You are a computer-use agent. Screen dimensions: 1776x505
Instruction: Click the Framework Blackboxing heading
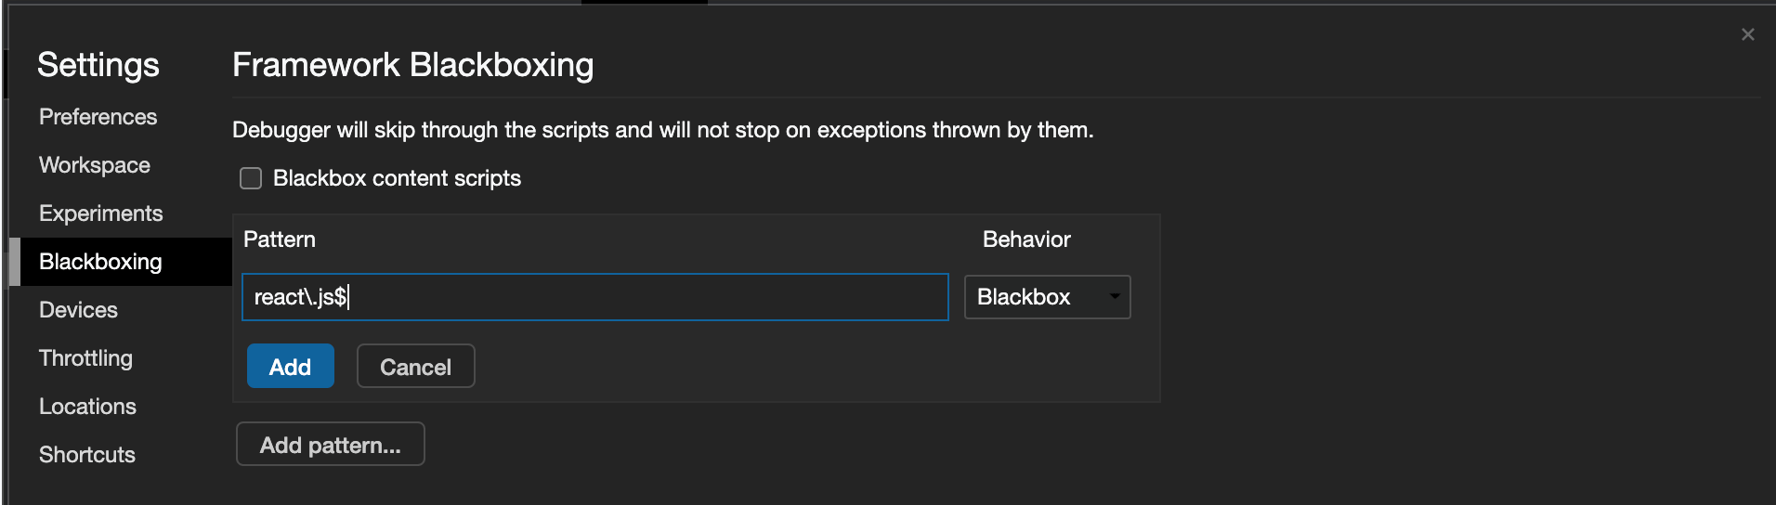pyautogui.click(x=412, y=65)
